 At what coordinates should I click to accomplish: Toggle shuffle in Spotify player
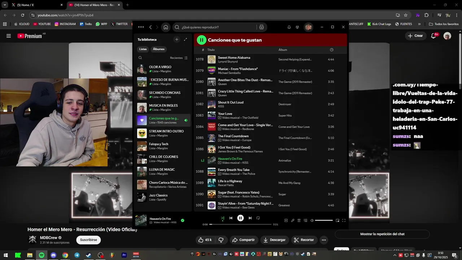pyautogui.click(x=223, y=218)
